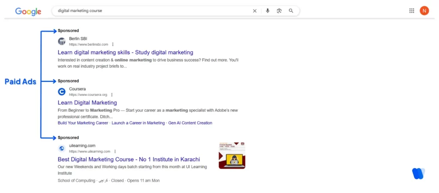Click the https://www.uilearning.com URL text
Screen dimensions: 439x193
[90, 151]
